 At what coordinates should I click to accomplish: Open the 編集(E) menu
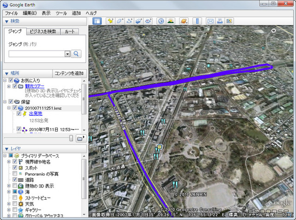[x=30, y=13]
